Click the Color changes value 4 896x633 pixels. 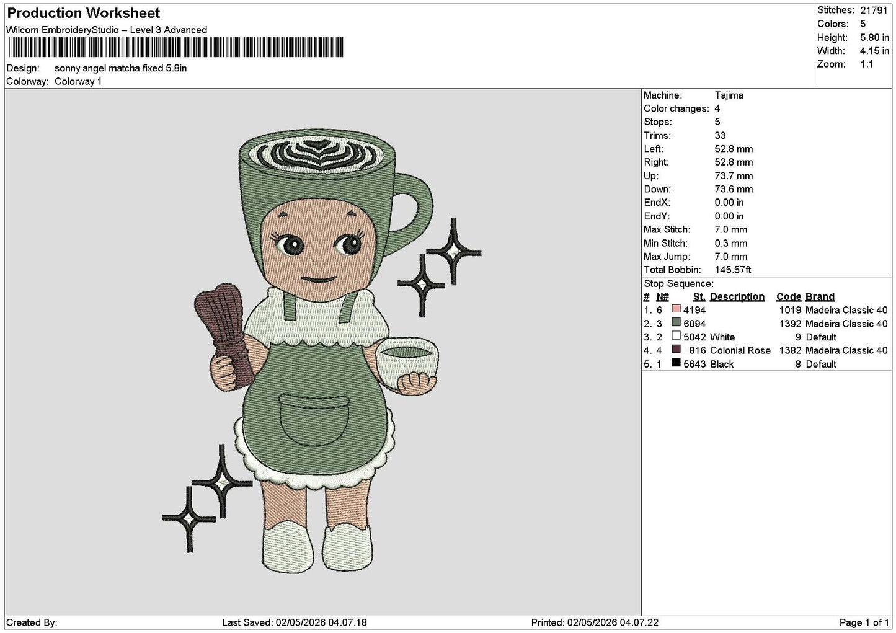coord(717,108)
